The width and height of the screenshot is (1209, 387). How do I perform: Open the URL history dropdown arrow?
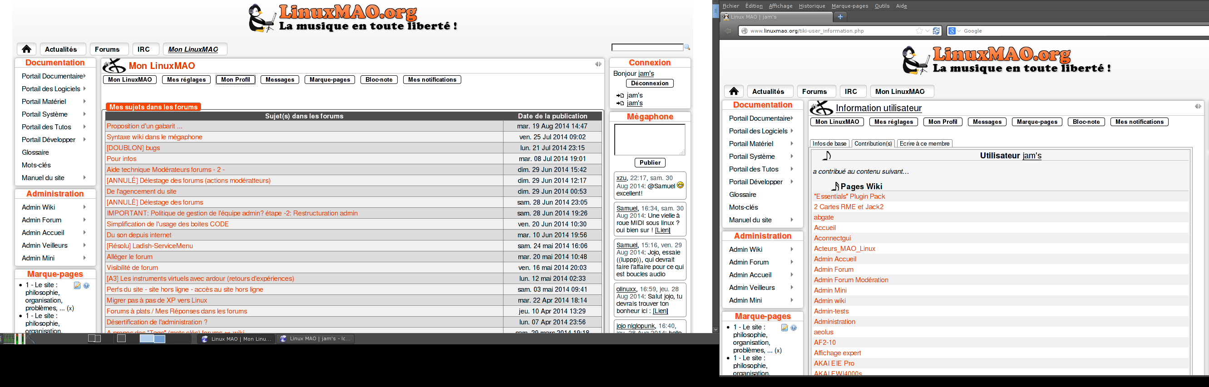pos(928,31)
